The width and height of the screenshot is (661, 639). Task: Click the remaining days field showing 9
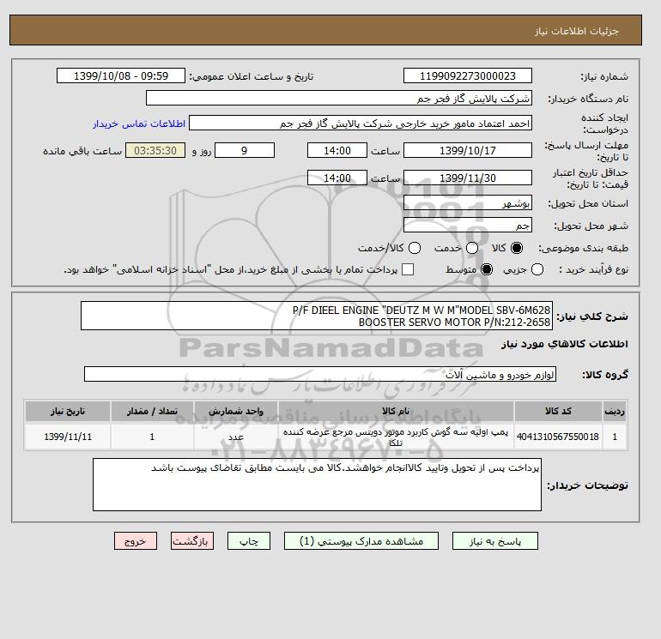tap(245, 150)
